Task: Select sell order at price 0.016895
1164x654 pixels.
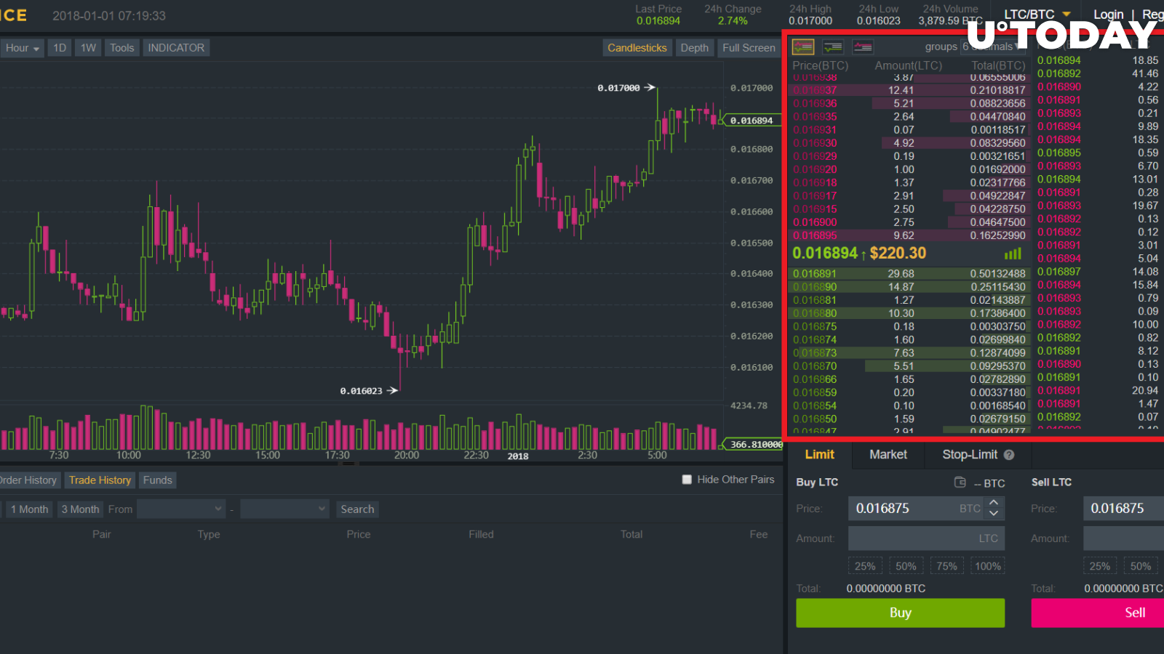Action: 909,235
